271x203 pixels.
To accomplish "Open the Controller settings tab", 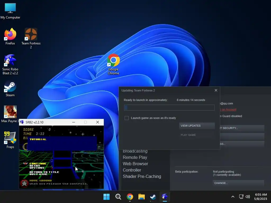I will [x=132, y=170].
